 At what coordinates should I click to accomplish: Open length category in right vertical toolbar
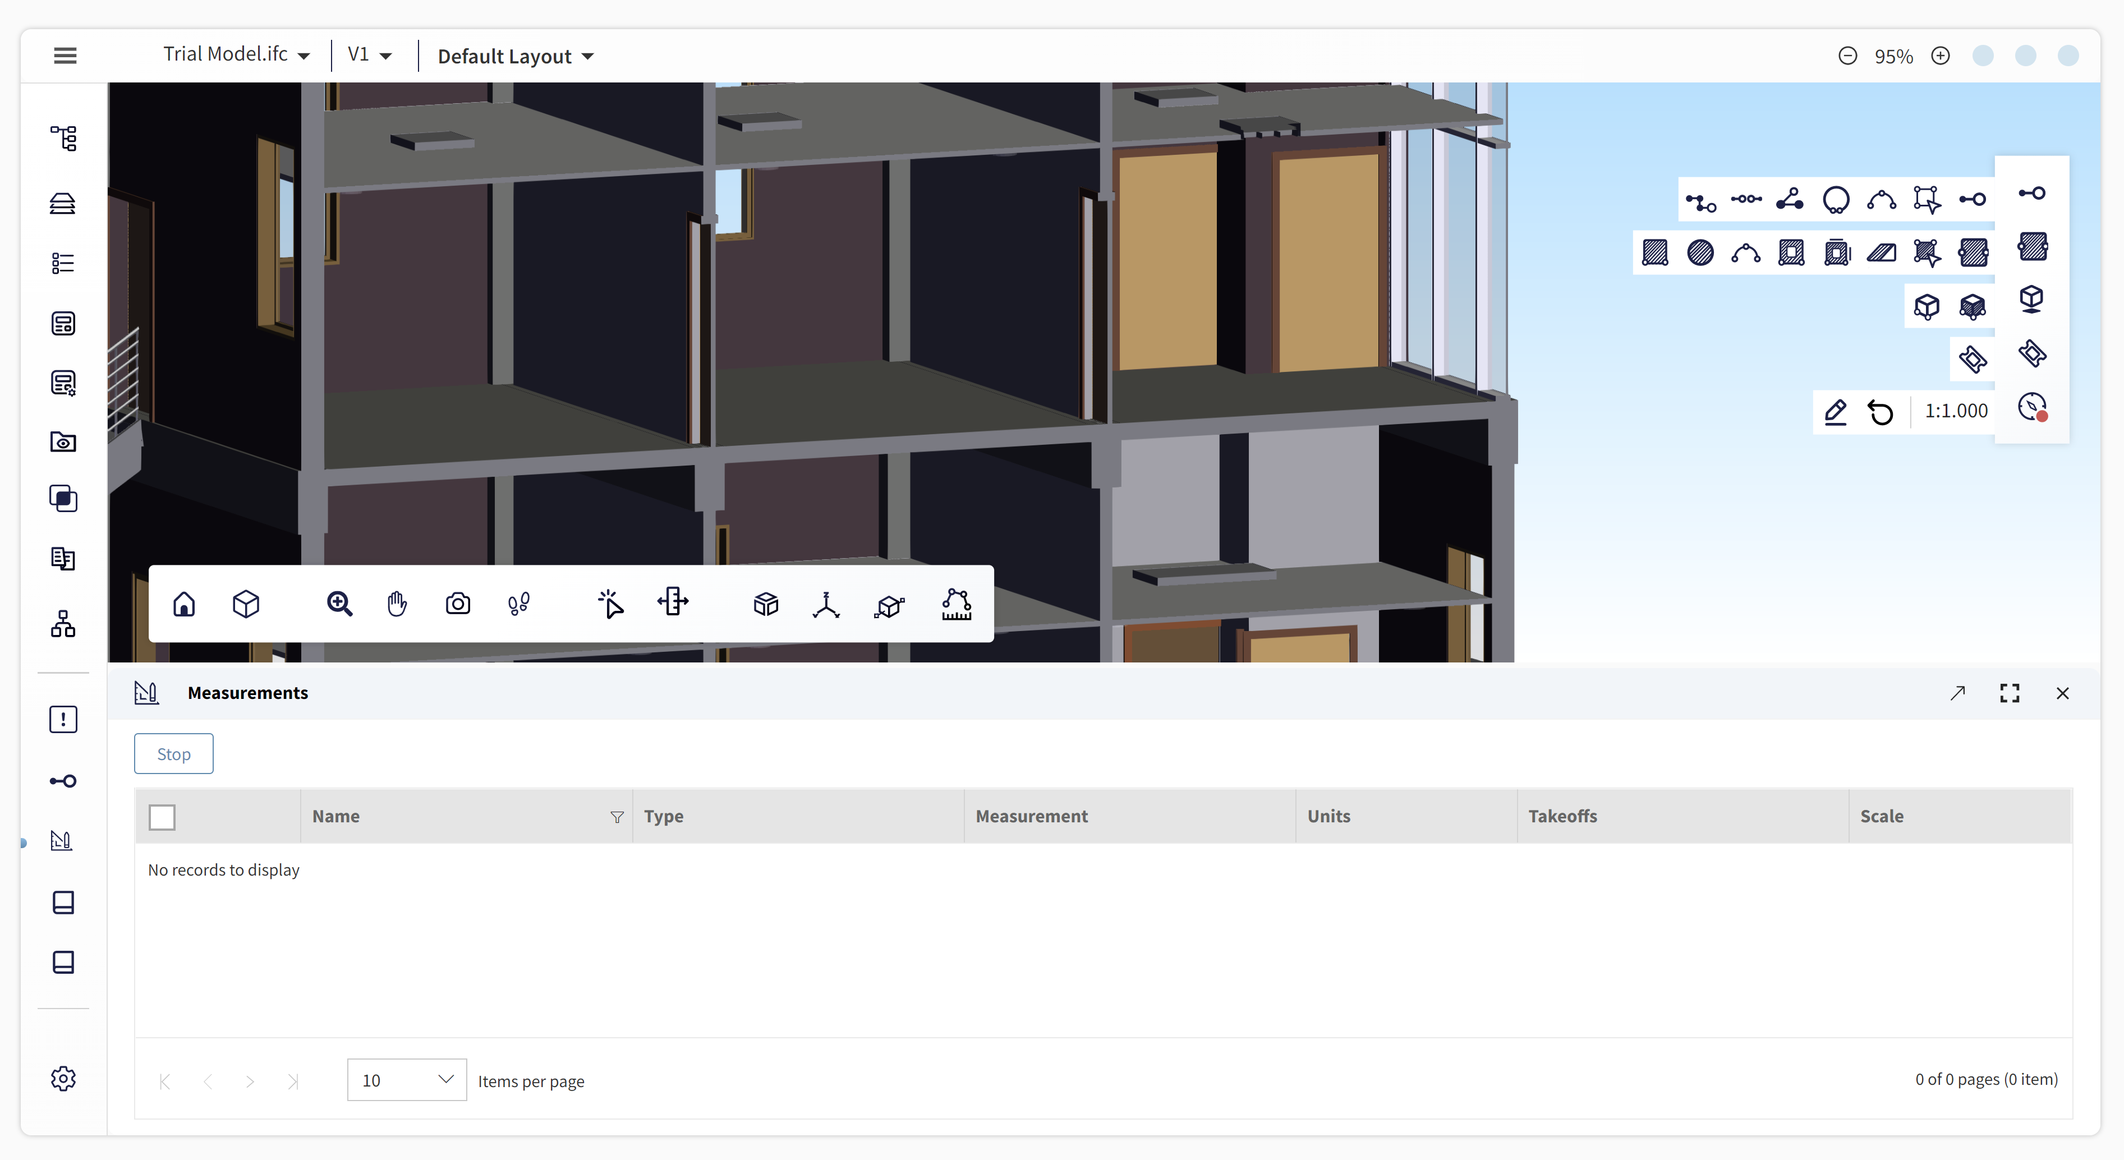2031,193
